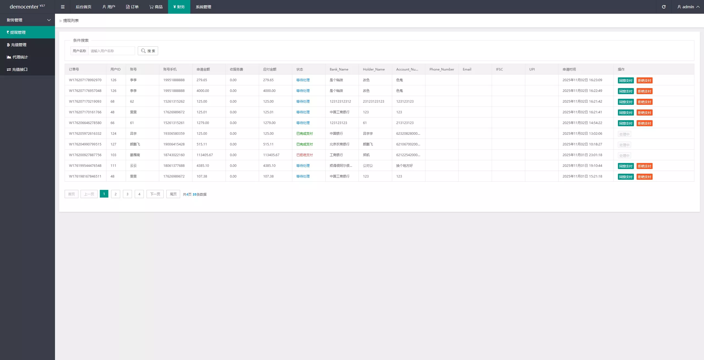This screenshot has height=360, width=704.
Task: Expand the admin user dropdown
Action: point(688,7)
